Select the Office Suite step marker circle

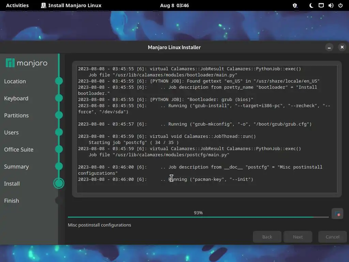tap(59, 149)
